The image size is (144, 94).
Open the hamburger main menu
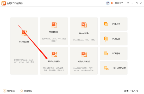(x=128, y=3)
